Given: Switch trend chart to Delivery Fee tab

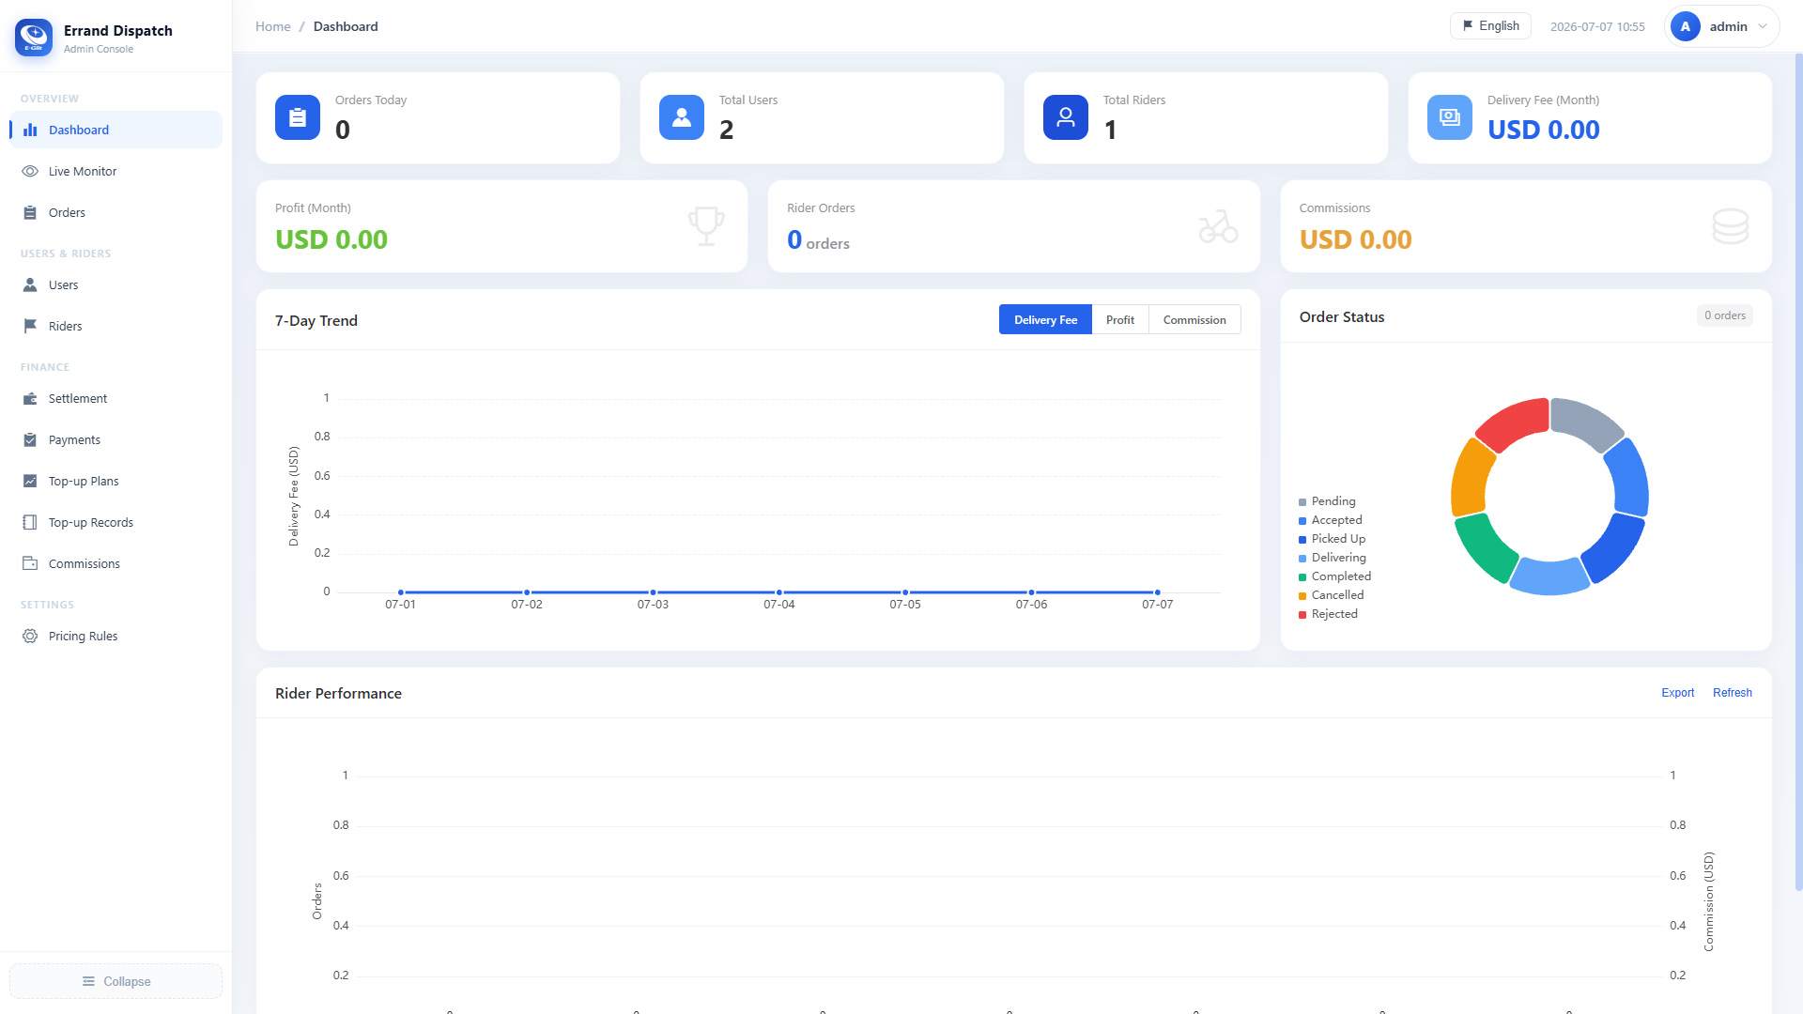Looking at the screenshot, I should coord(1045,320).
